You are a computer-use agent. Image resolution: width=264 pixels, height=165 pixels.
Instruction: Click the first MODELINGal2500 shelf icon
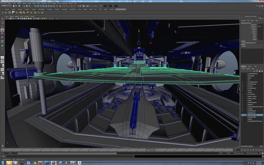[x=6, y=12]
